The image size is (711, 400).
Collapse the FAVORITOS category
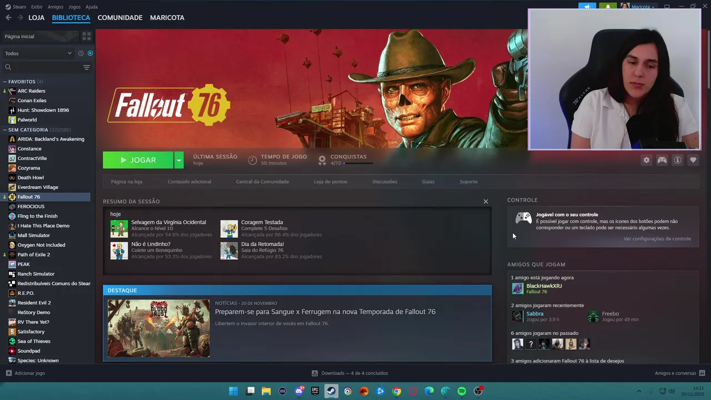[5, 82]
